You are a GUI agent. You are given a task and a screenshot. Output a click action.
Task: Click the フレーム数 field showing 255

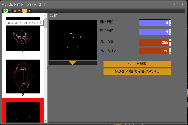coord(154,43)
